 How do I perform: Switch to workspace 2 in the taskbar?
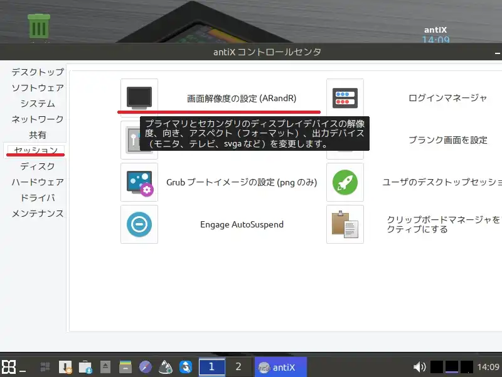(x=238, y=366)
